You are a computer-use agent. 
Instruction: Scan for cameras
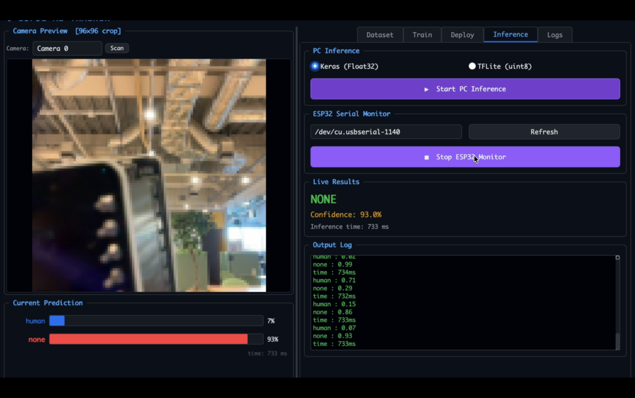point(117,48)
